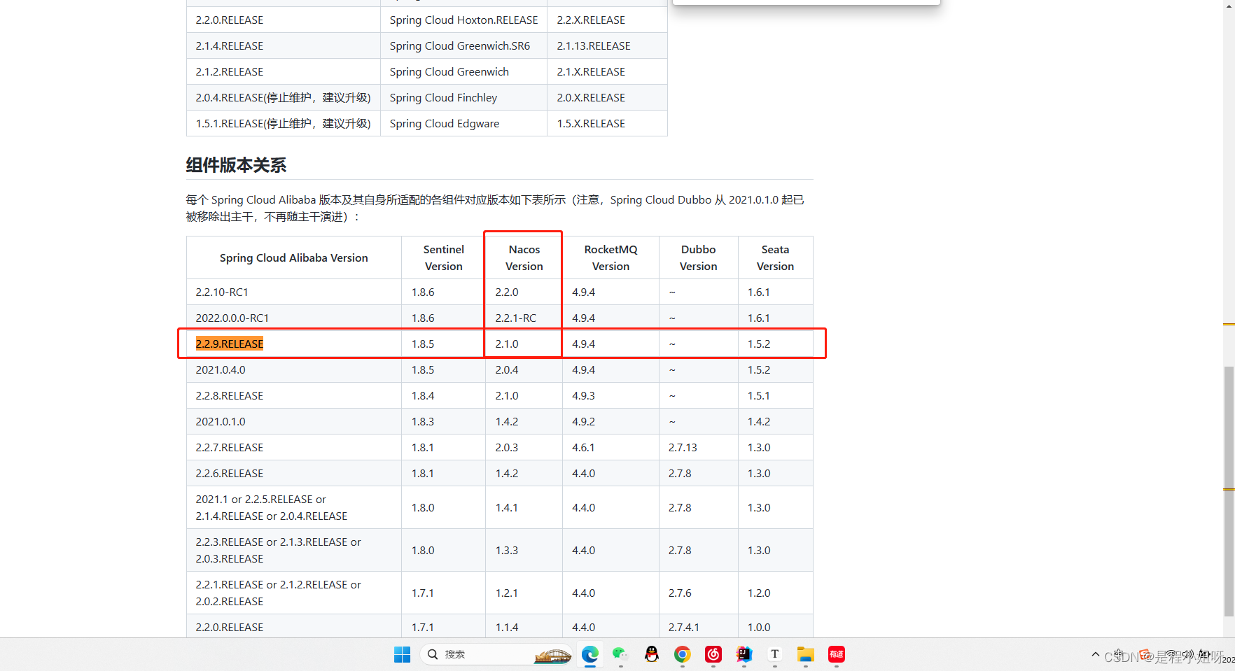The width and height of the screenshot is (1235, 671).
Task: Click the 2.2.1.RELEASE or 2.1.2.RELEASE cell
Action: (x=294, y=593)
